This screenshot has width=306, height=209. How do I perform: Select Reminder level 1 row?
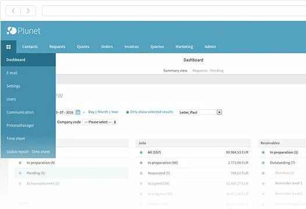point(282,183)
